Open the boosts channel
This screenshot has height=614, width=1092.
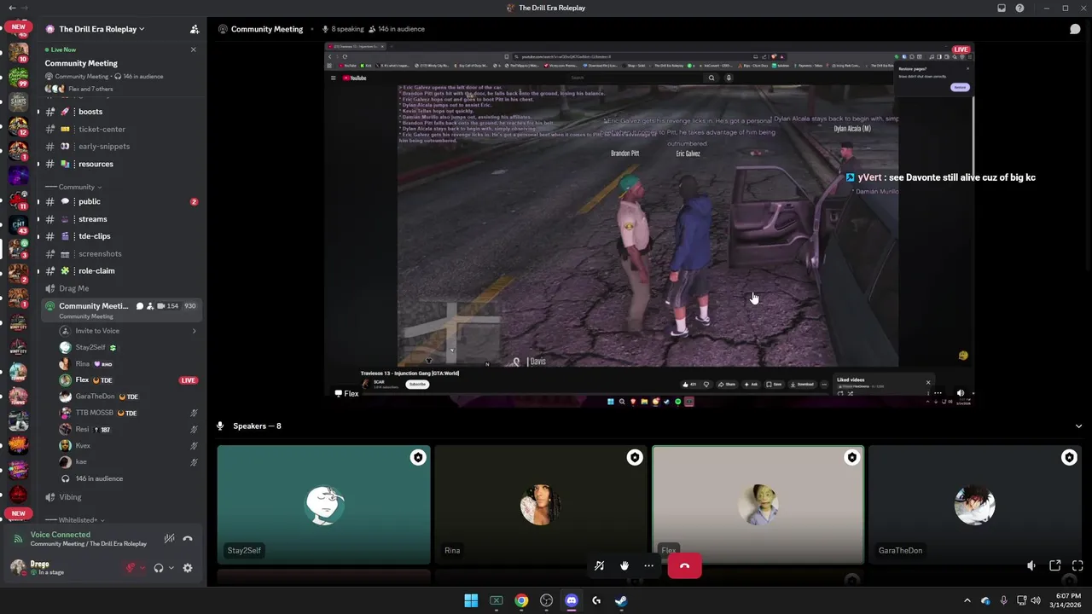(x=120, y=112)
